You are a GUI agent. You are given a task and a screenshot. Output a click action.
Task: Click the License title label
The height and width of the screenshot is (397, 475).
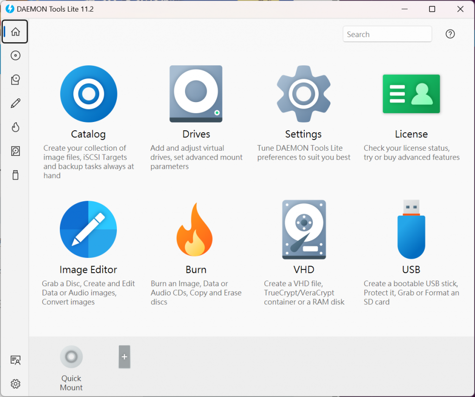click(x=411, y=134)
